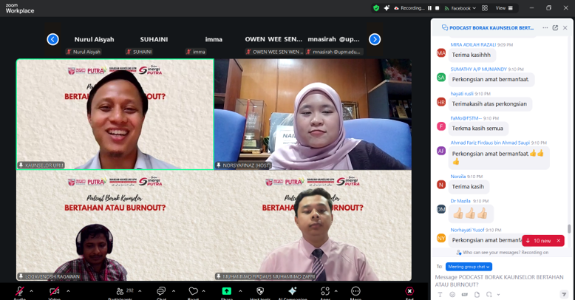Expand the Share options arrow
The image size is (575, 300).
tap(240, 291)
